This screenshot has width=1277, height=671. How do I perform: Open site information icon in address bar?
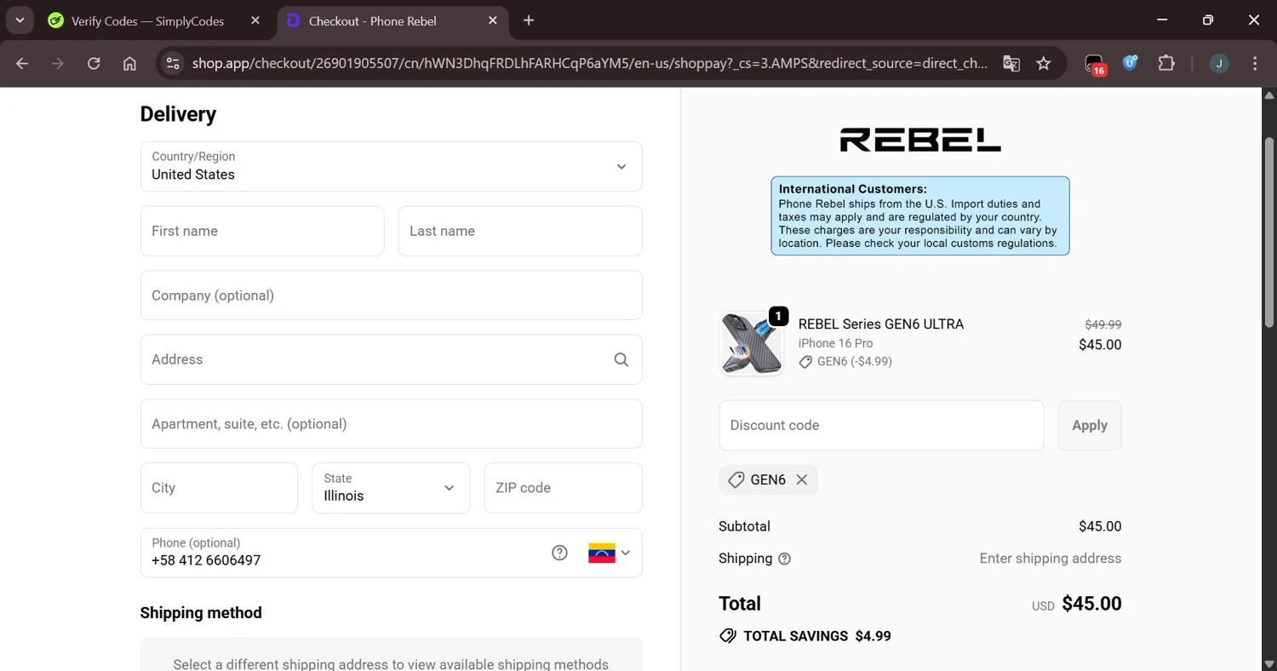pos(173,64)
